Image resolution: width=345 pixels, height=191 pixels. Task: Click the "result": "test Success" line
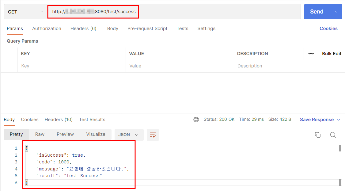click(x=69, y=176)
